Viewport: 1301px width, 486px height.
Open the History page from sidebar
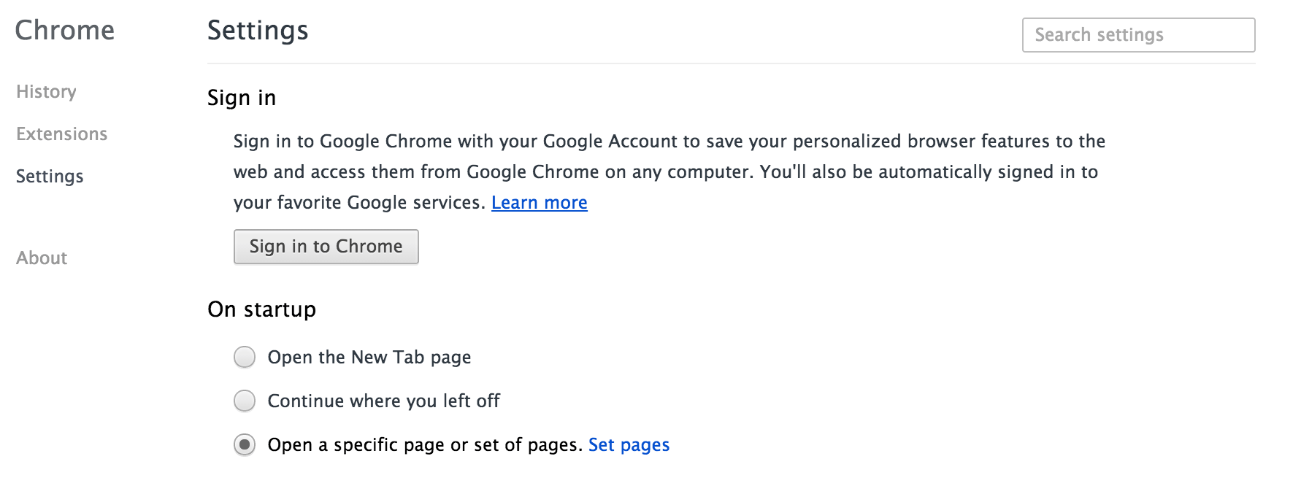coord(46,92)
